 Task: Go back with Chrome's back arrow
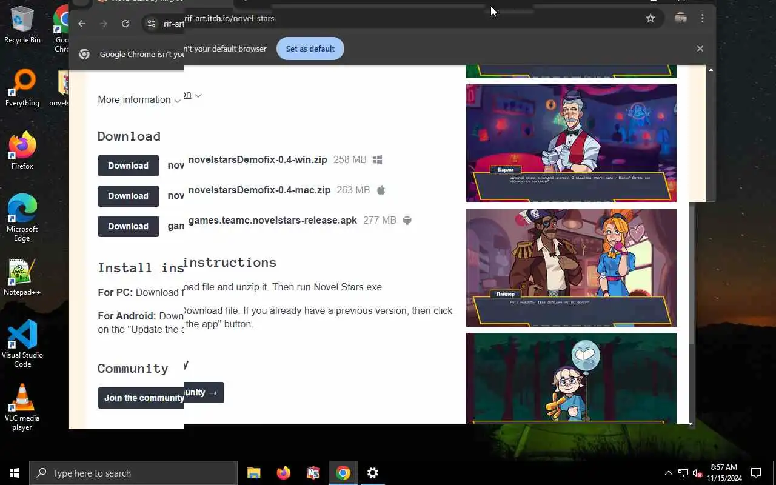point(82,24)
